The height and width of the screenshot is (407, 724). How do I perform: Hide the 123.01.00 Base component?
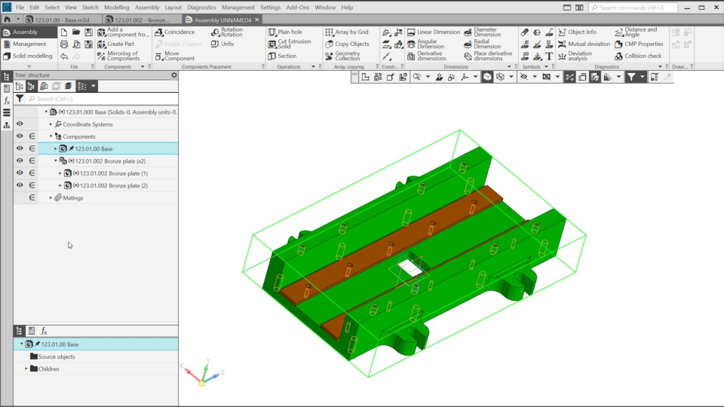(x=20, y=148)
